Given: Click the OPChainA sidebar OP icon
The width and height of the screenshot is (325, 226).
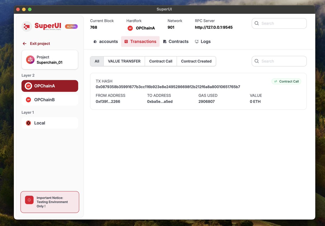Looking at the screenshot, I should click(x=28, y=86).
